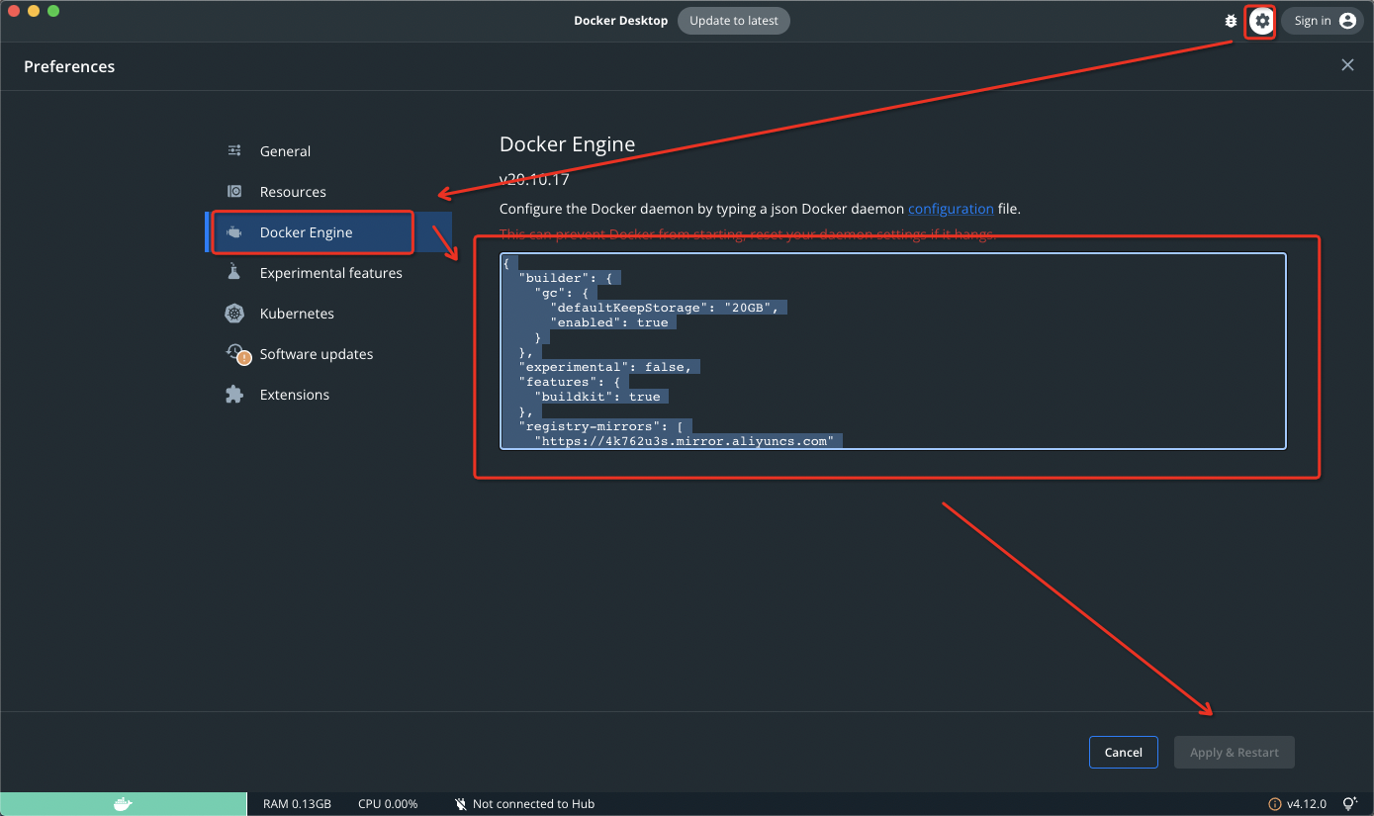Click the "experimental": false line
Screen dimensions: 1374x816
pos(604,367)
